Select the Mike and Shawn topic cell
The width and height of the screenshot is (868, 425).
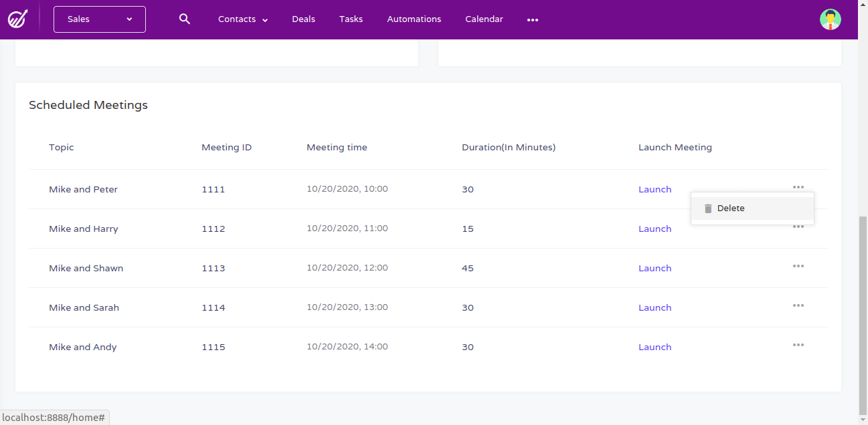(x=86, y=268)
